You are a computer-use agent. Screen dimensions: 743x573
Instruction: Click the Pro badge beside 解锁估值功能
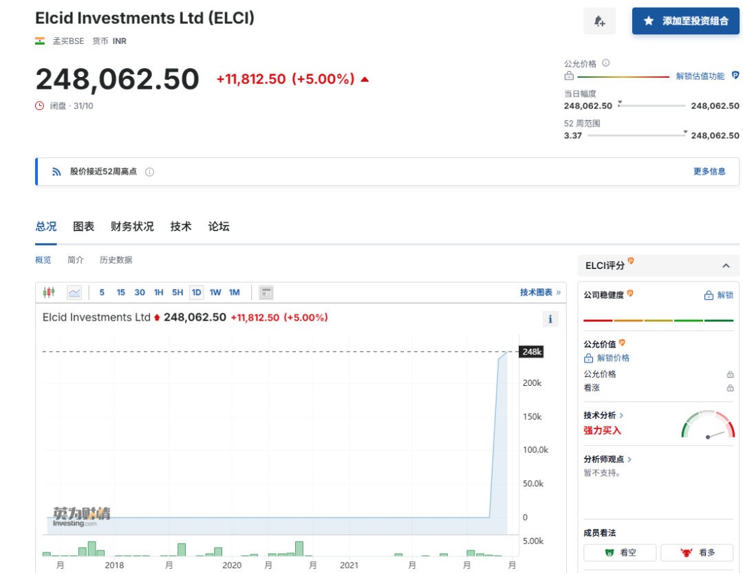tap(735, 76)
